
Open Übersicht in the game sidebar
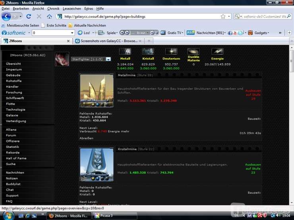(14, 64)
